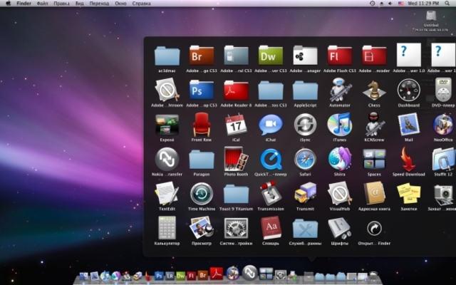This screenshot has width=456, height=285.
Task: Open the Систем...тройки preferences icon in the stack grid
Action: [x=236, y=228]
